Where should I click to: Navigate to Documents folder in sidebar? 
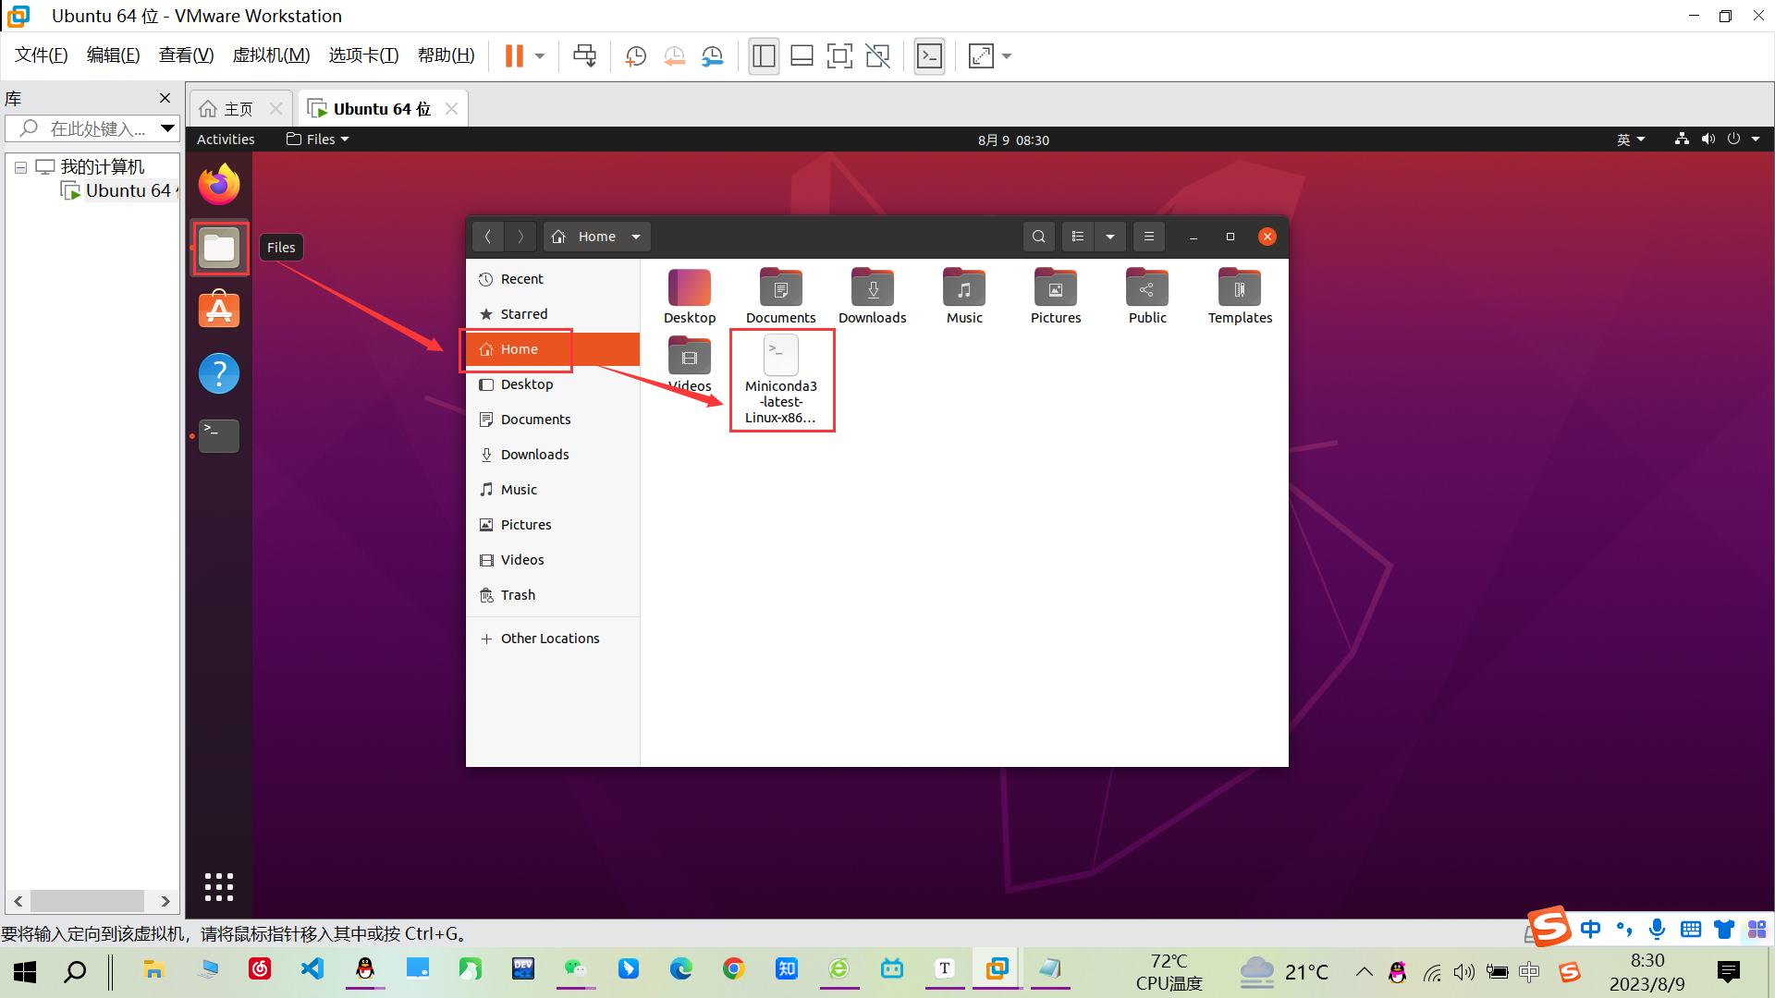[535, 418]
